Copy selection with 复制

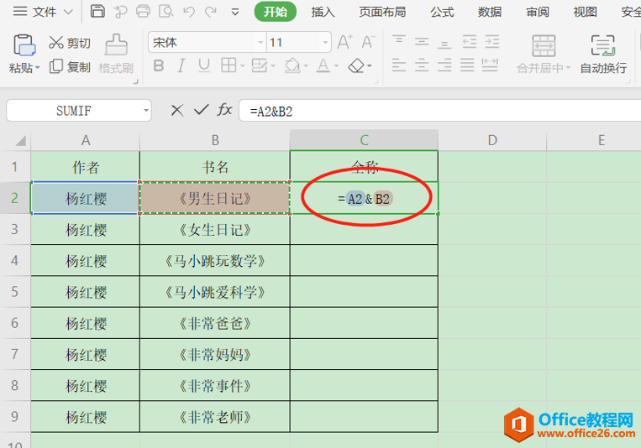click(x=70, y=66)
